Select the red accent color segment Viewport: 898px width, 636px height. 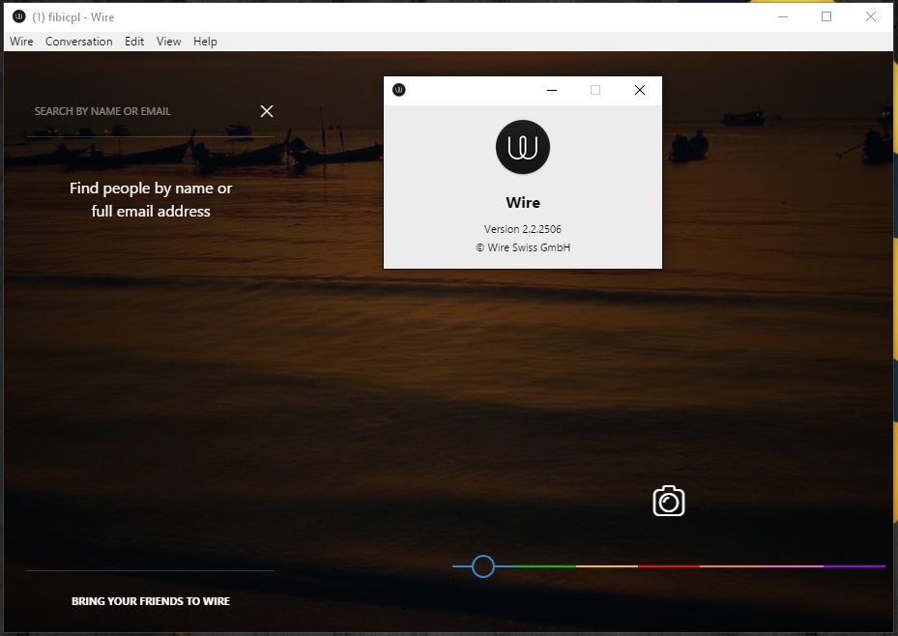669,566
